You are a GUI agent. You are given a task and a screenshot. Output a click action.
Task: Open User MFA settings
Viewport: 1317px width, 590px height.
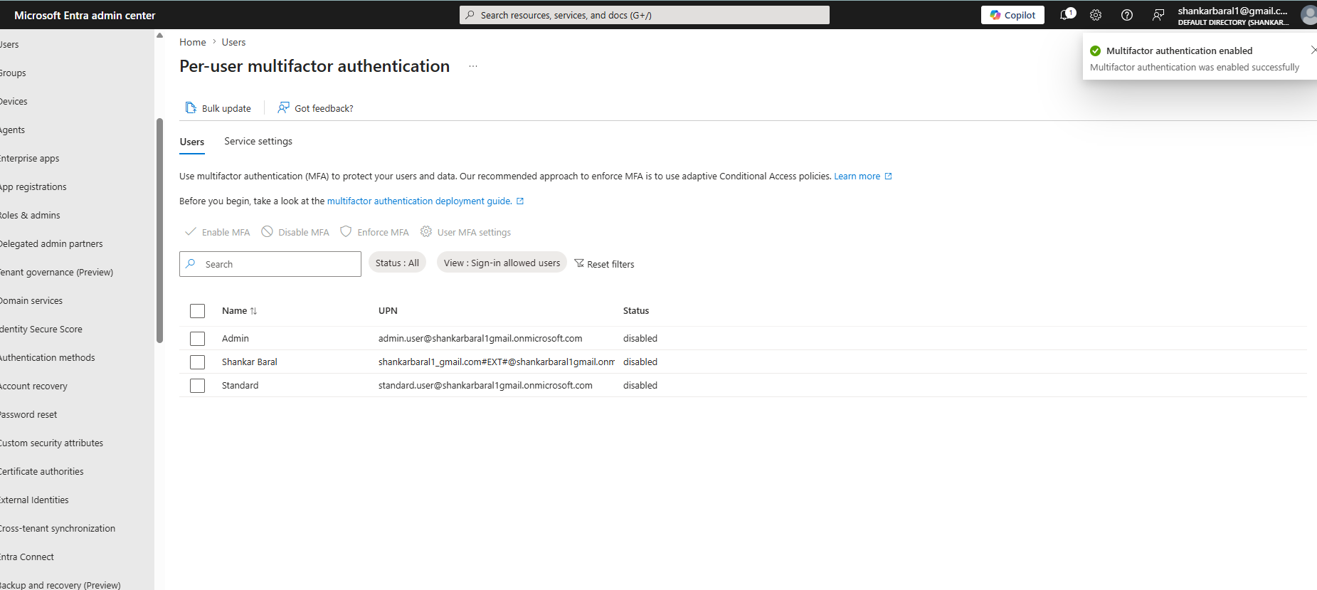click(x=465, y=232)
